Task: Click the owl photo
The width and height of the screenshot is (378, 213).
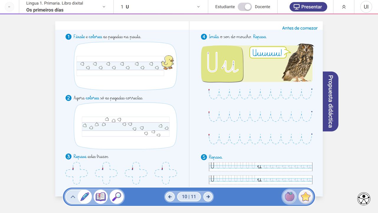Action: (298, 62)
